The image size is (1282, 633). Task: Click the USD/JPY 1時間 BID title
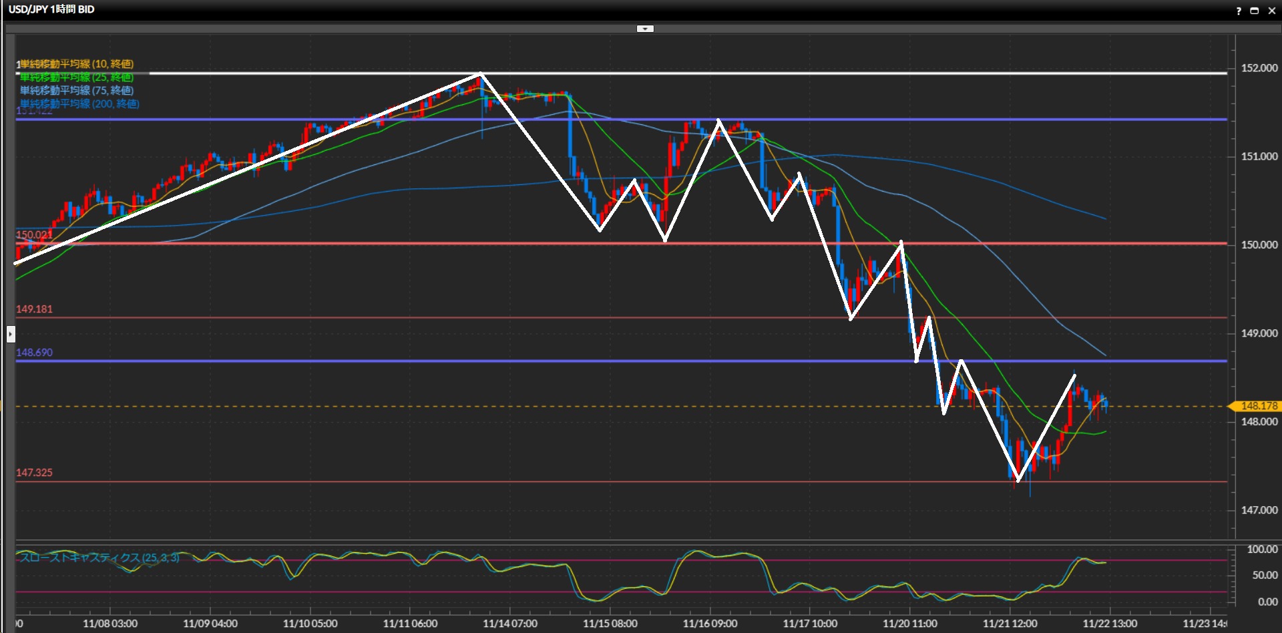click(x=51, y=9)
